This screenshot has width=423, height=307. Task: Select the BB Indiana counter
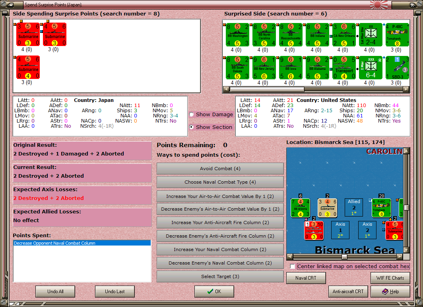(x=318, y=35)
